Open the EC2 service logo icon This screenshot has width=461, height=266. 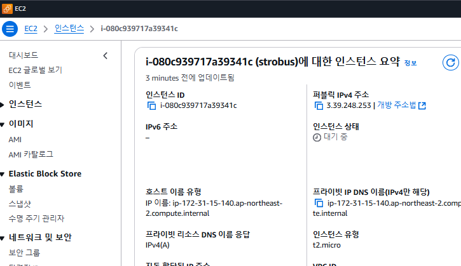coord(7,8)
